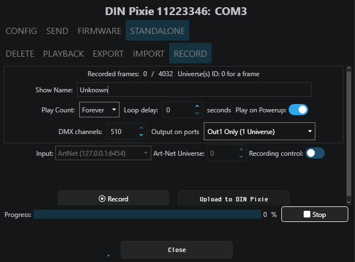
Task: Increase Art-Net Universe with up arrow
Action: pos(241,150)
